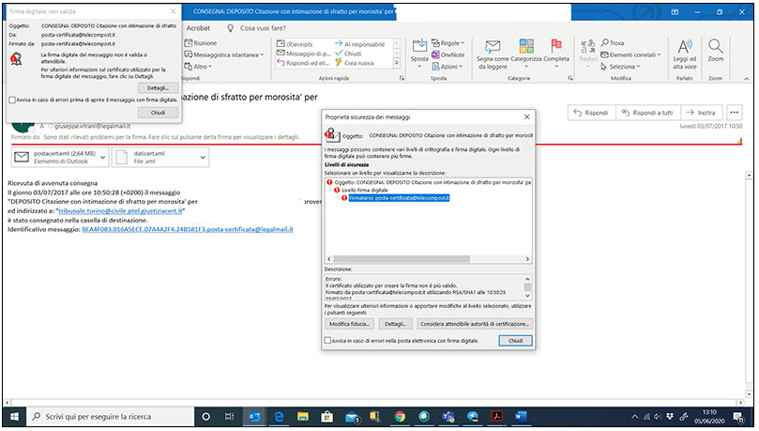Open Microsoft Edge from taskbar
The image size is (759, 431).
[279, 417]
